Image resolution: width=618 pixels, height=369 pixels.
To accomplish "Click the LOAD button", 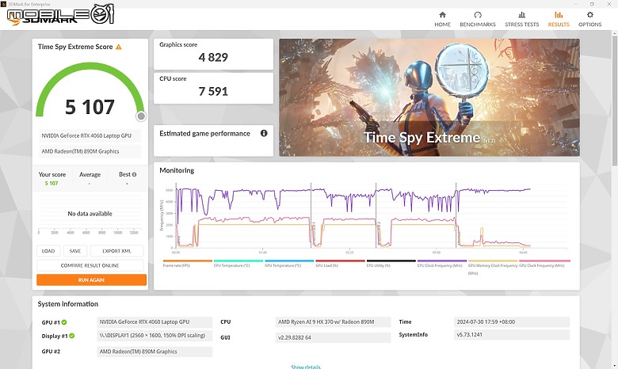I will [x=48, y=251].
